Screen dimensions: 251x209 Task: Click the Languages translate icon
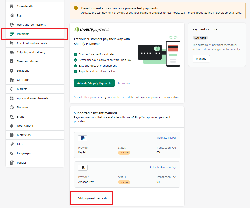pos(12,153)
